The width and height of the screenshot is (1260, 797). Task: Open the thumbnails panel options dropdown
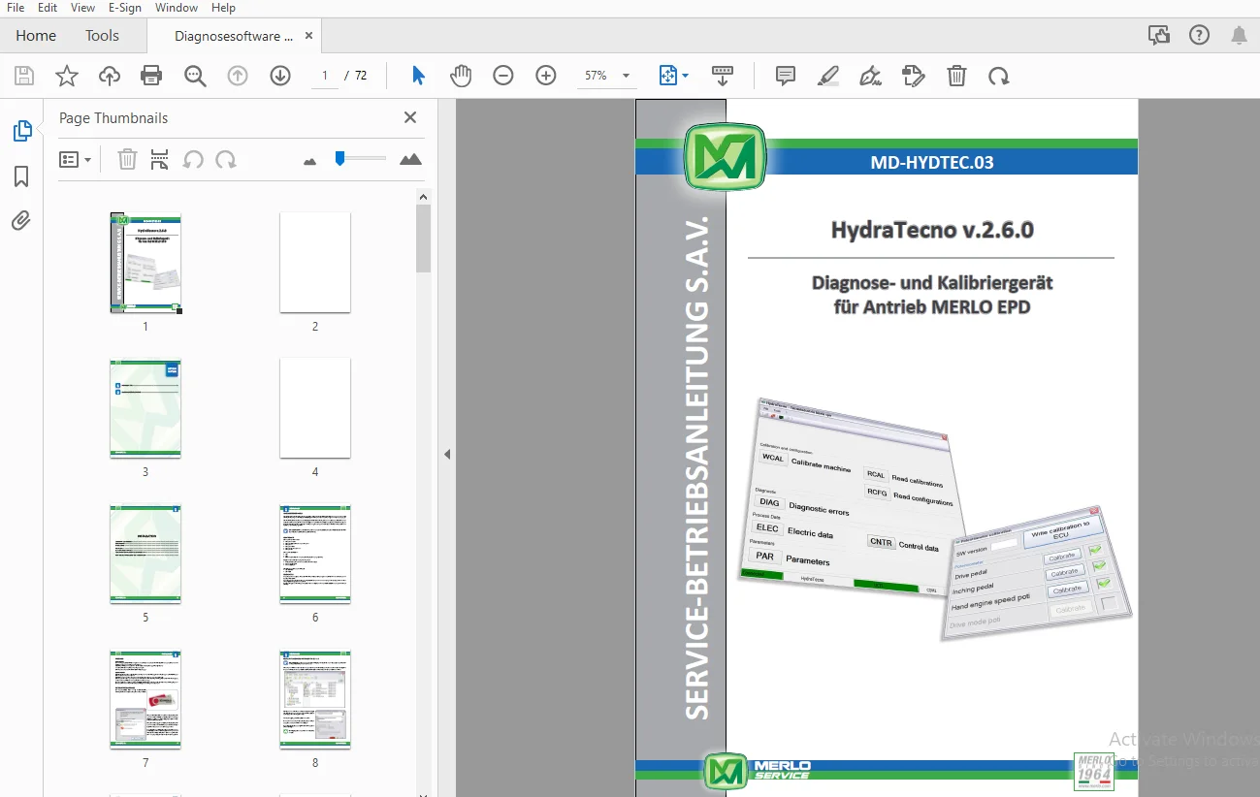pyautogui.click(x=75, y=159)
